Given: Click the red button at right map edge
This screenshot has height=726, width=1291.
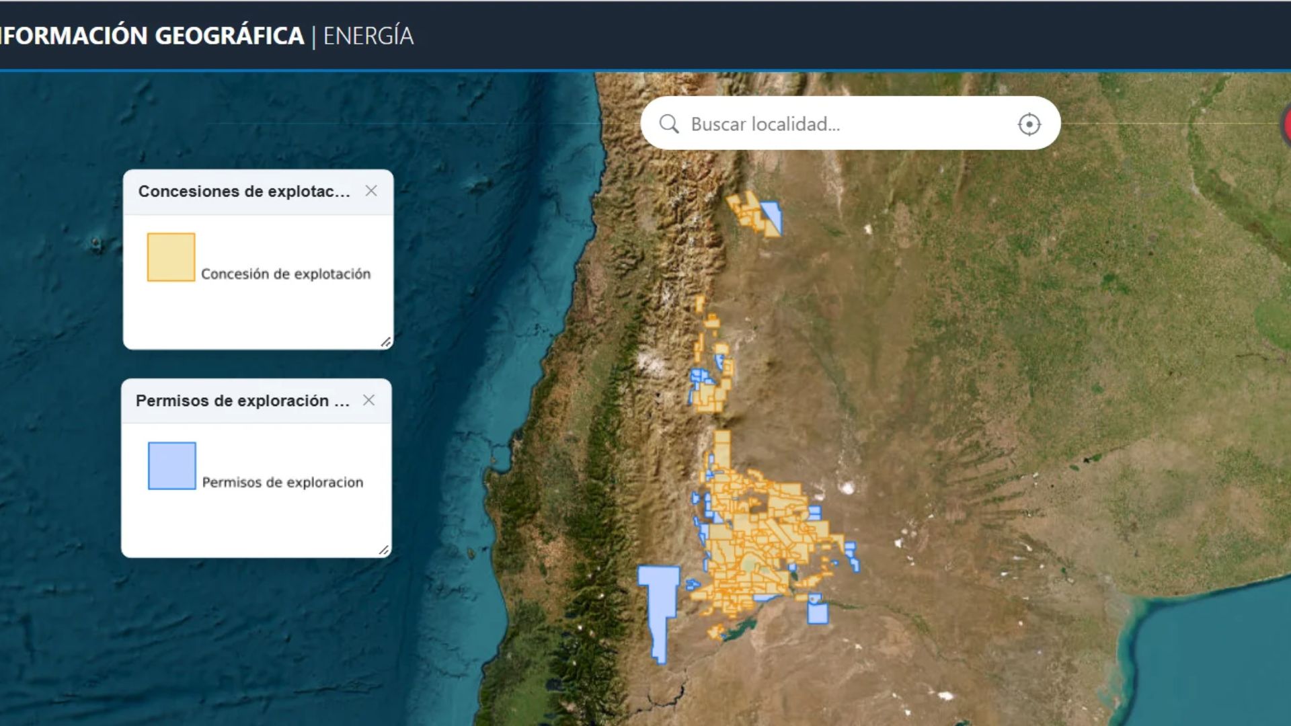Looking at the screenshot, I should (x=1286, y=124).
